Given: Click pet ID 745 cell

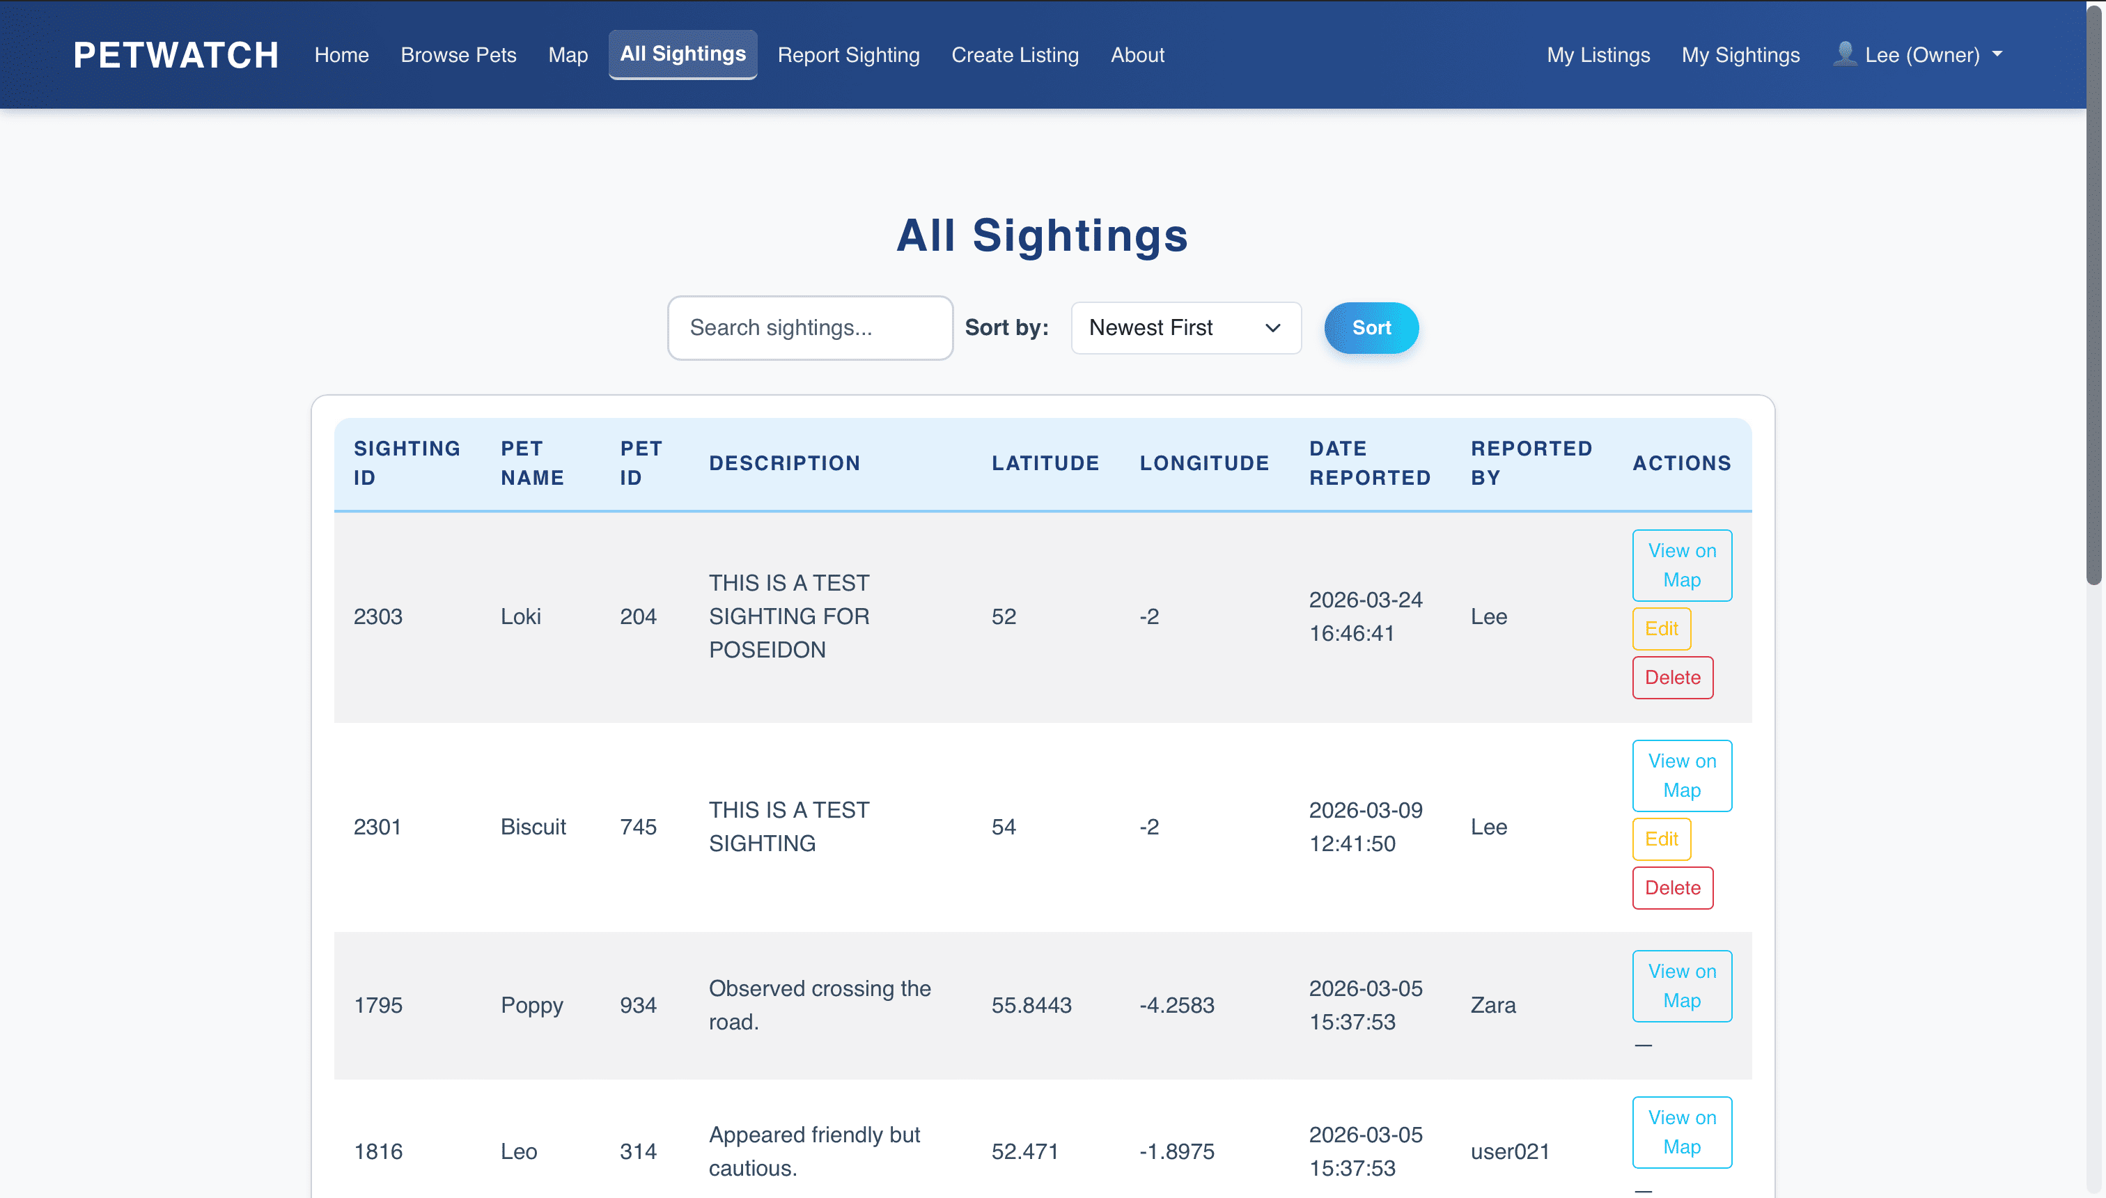Looking at the screenshot, I should [637, 827].
